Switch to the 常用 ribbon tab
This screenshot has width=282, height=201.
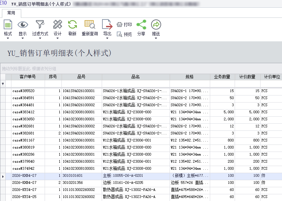(11, 13)
